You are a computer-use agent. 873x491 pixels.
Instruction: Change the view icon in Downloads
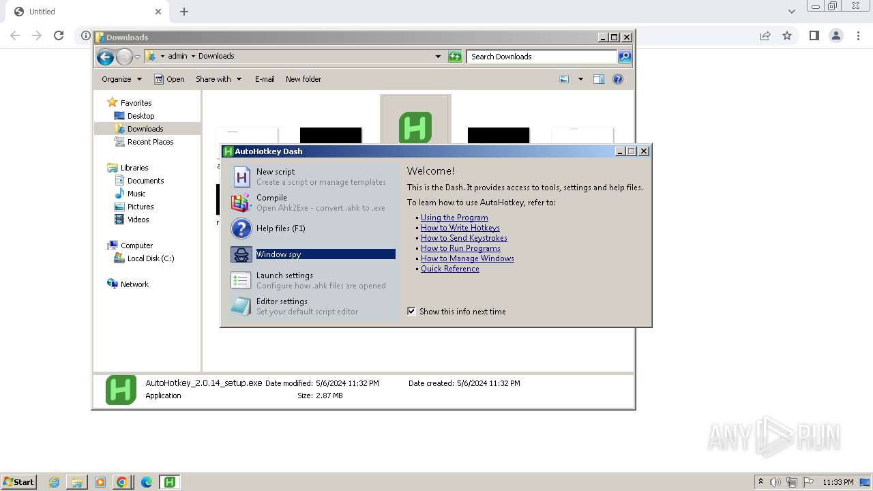(x=564, y=79)
